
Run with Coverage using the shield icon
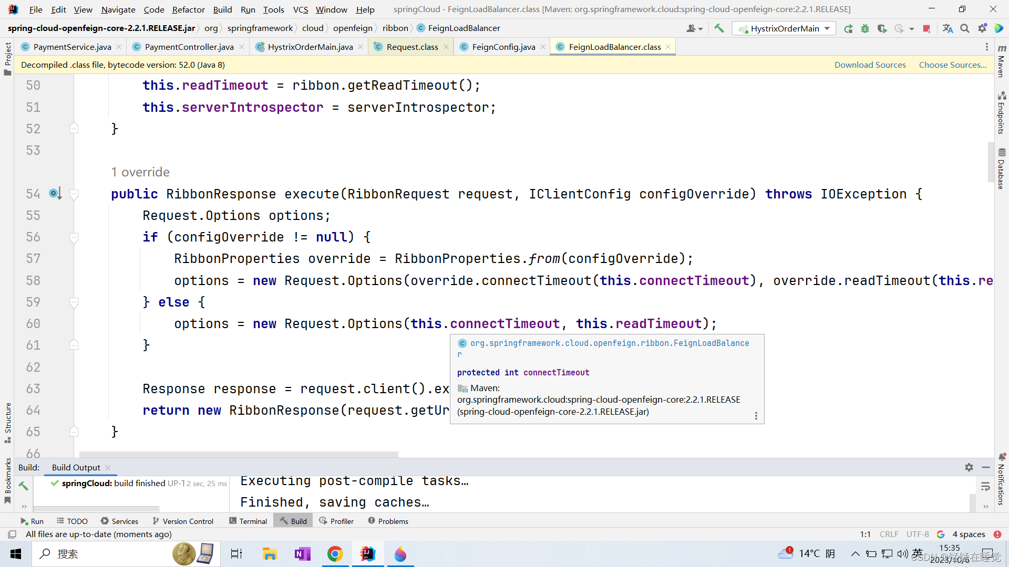(x=882, y=28)
